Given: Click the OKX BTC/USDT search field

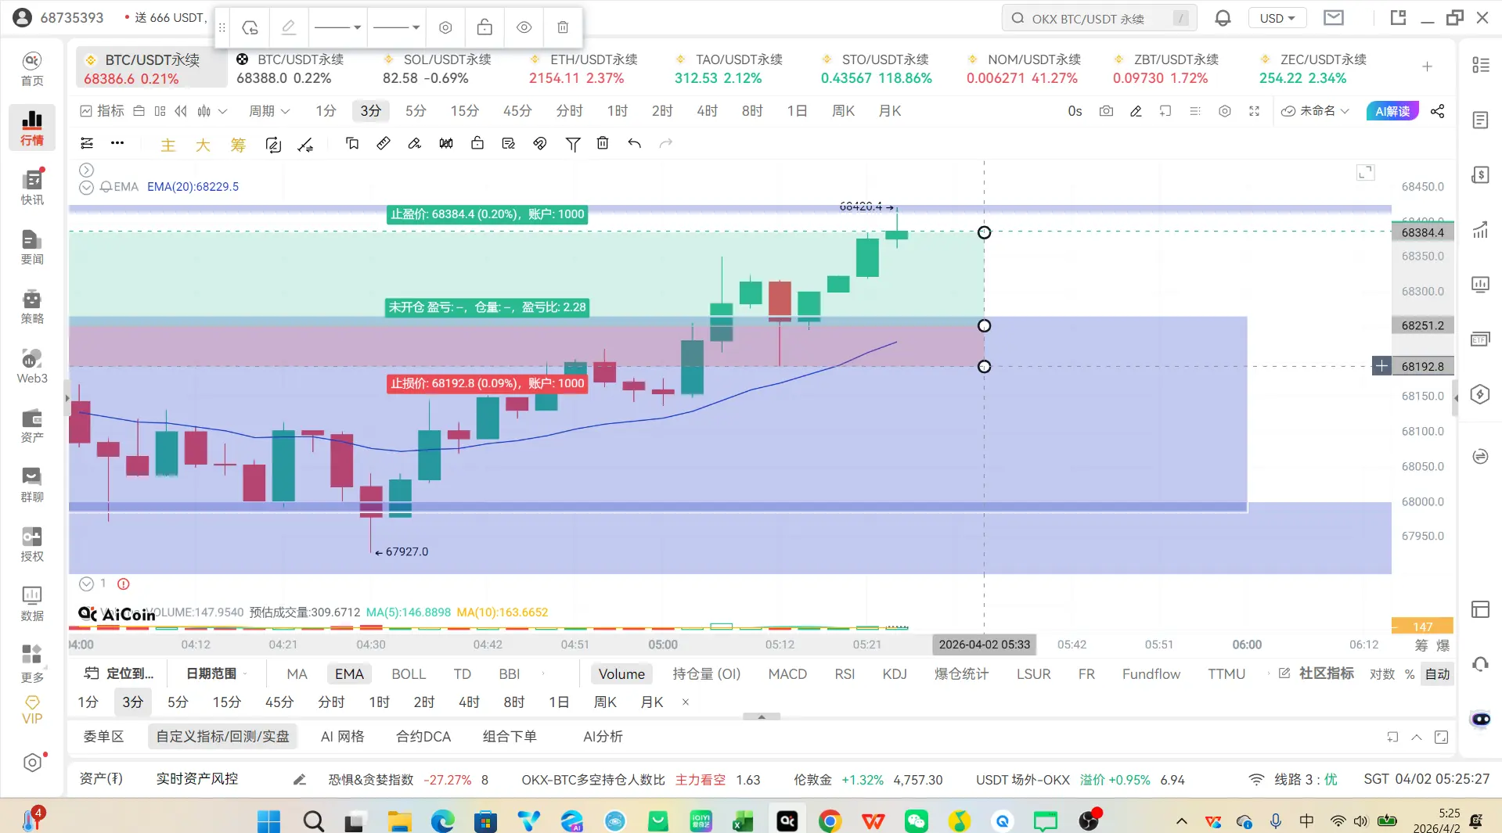Looking at the screenshot, I should 1099,19.
